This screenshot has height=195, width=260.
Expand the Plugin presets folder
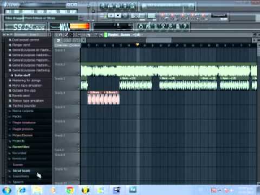(x=23, y=129)
